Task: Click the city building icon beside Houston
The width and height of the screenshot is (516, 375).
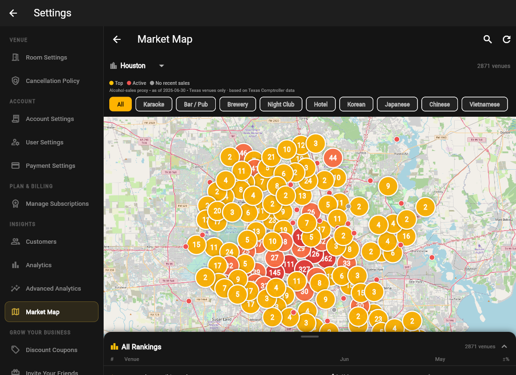Action: pos(114,66)
